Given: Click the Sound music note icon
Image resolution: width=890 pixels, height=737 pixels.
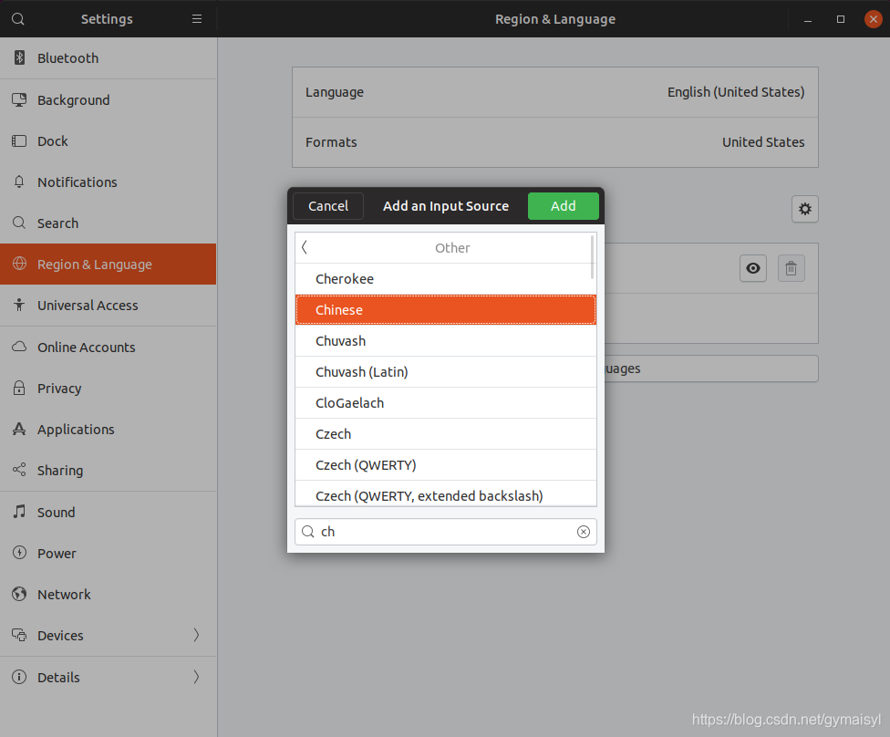Looking at the screenshot, I should point(19,512).
